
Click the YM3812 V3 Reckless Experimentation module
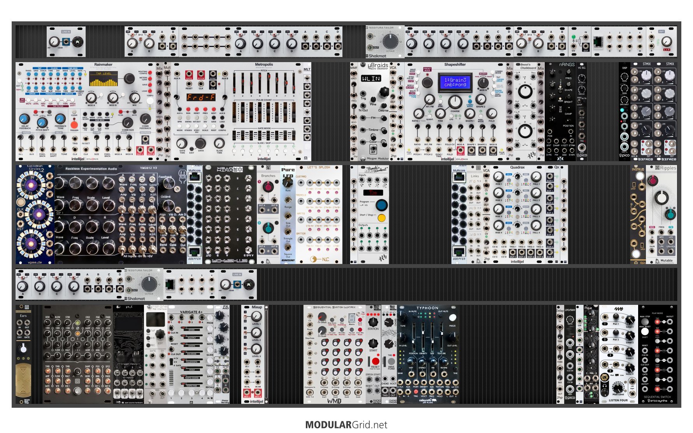click(121, 214)
